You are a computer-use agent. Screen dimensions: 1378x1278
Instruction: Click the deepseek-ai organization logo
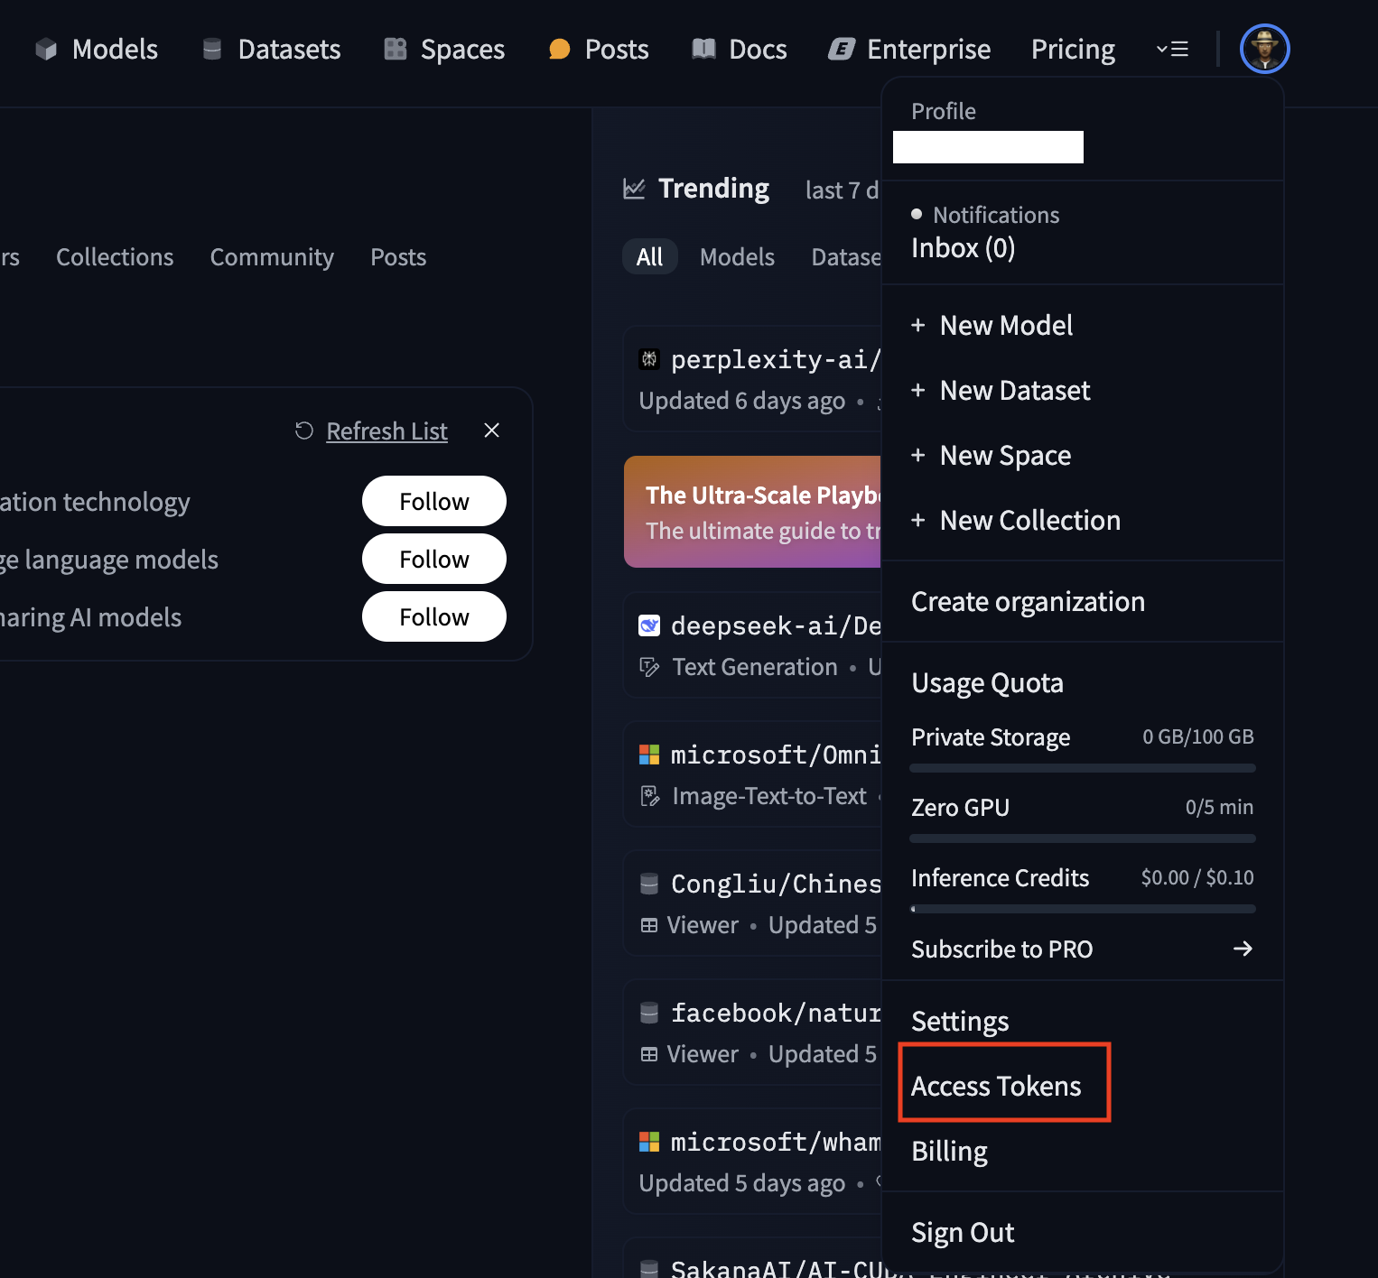pyautogui.click(x=649, y=625)
